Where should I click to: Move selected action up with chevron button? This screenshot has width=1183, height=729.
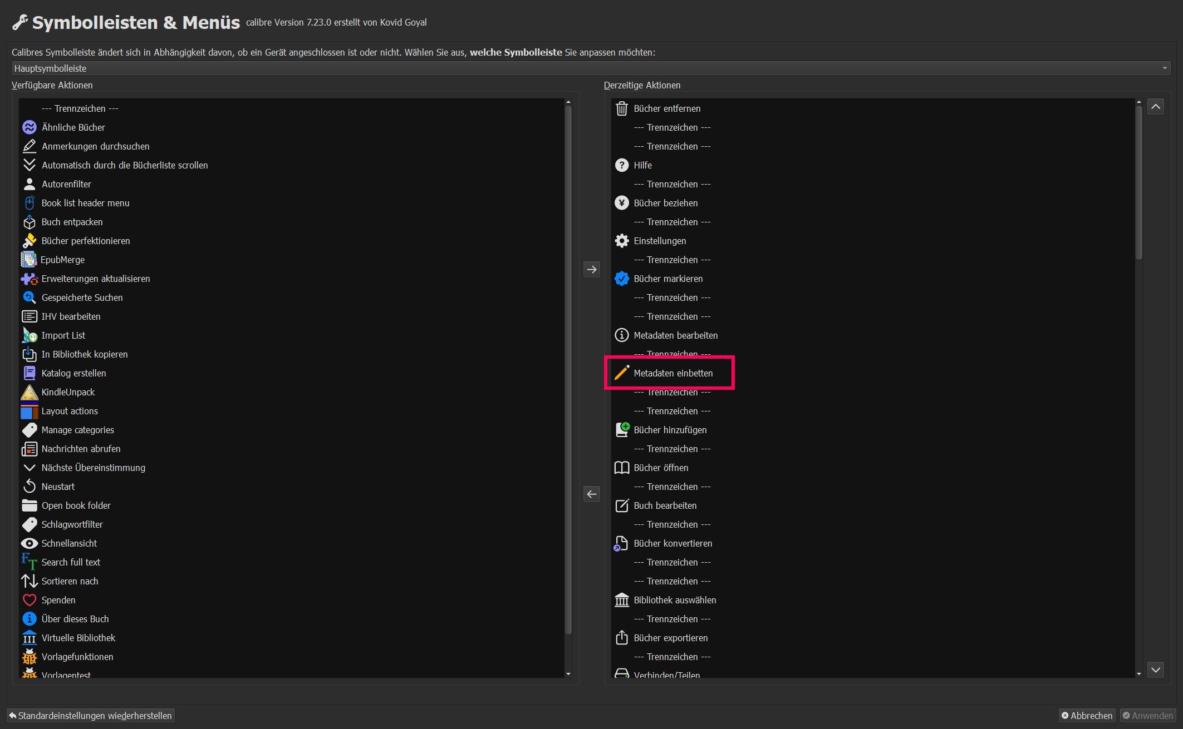coord(1156,107)
